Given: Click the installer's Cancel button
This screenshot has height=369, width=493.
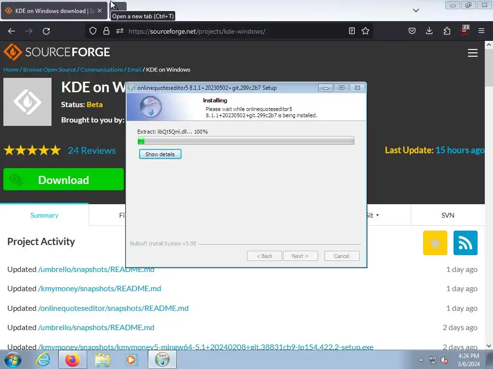Looking at the screenshot, I should pyautogui.click(x=342, y=256).
